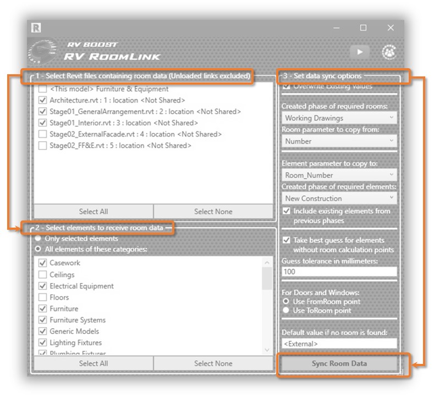The image size is (434, 398).
Task: Check Ceilings category
Action: (x=42, y=275)
